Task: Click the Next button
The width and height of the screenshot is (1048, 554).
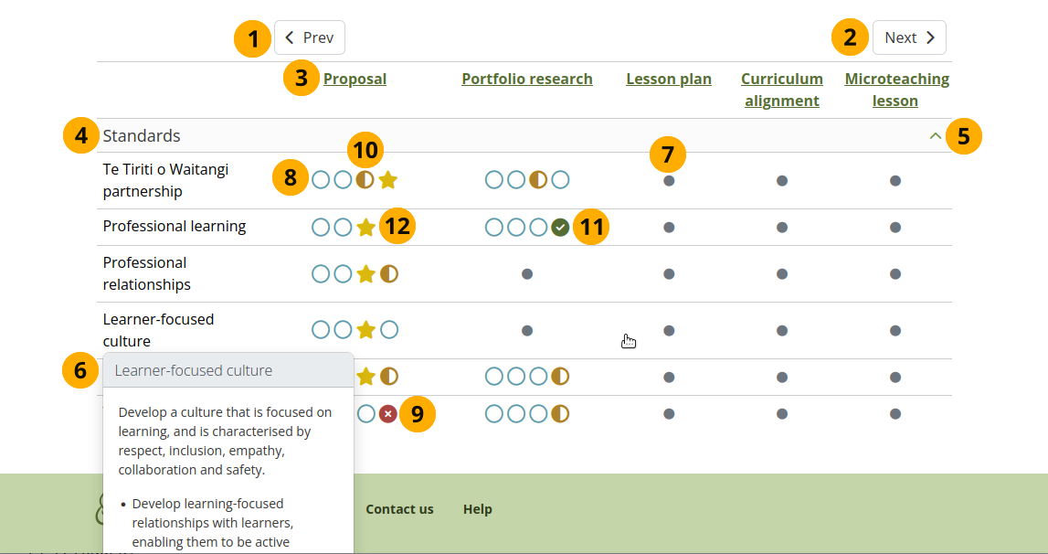Action: pos(909,37)
